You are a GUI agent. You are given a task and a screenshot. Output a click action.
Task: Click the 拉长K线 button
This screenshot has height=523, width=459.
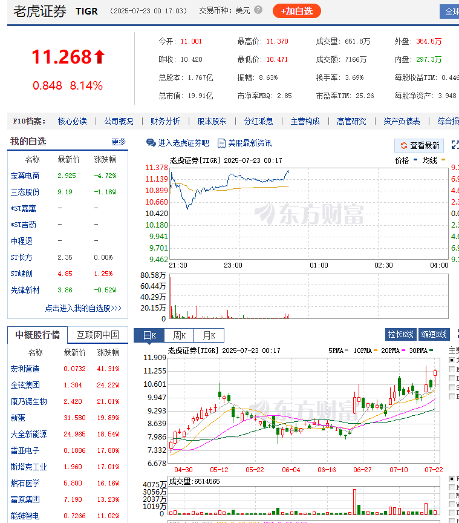point(401,334)
